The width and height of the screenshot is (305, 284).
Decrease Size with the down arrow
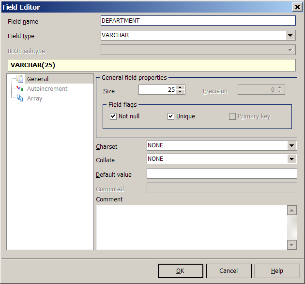pos(181,92)
